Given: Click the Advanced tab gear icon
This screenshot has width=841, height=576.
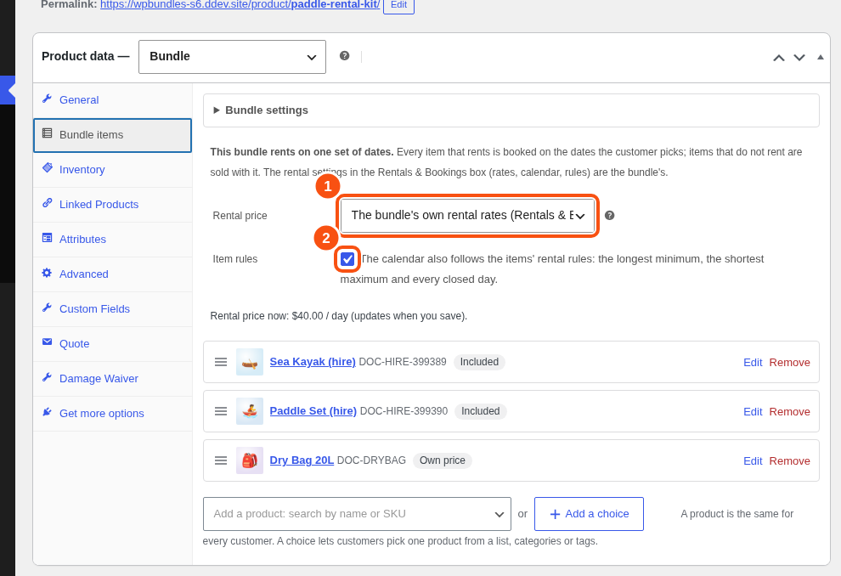Looking at the screenshot, I should (48, 273).
